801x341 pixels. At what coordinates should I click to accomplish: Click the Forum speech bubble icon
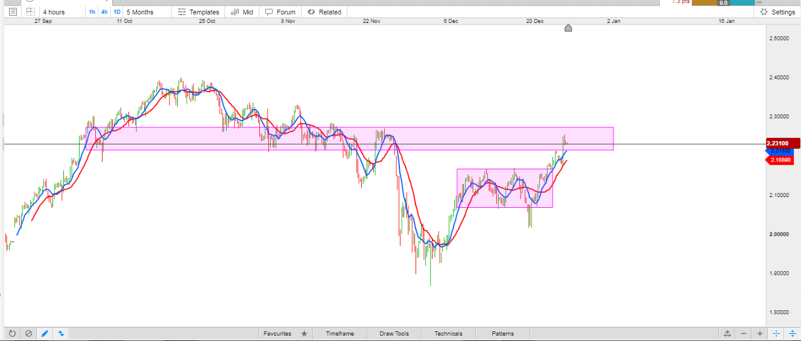(269, 12)
